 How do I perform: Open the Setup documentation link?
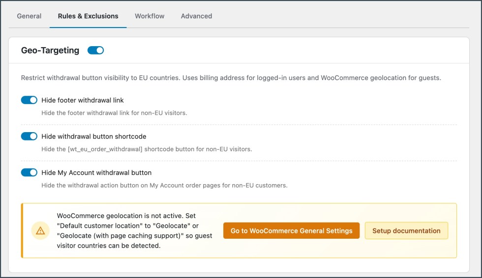pyautogui.click(x=406, y=231)
